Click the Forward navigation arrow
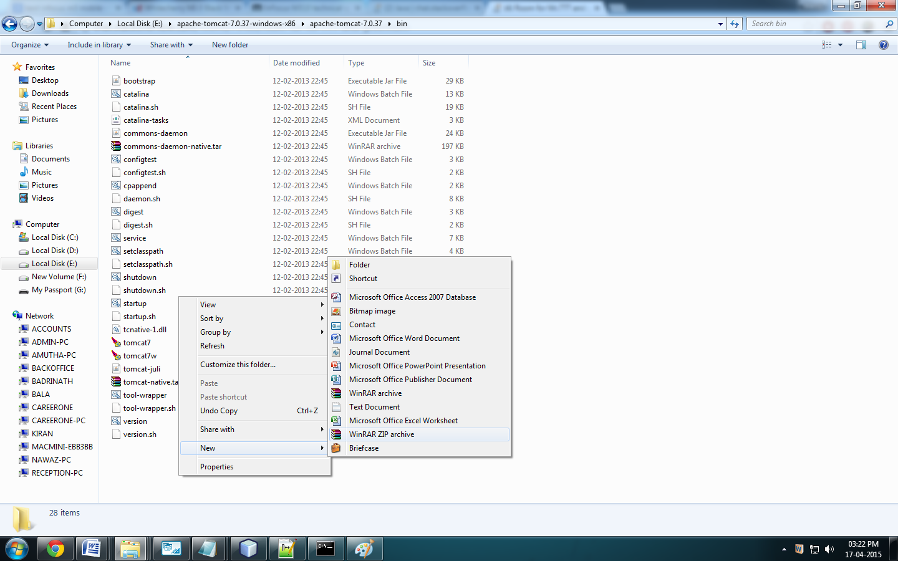The width and height of the screenshot is (898, 561). tap(27, 24)
